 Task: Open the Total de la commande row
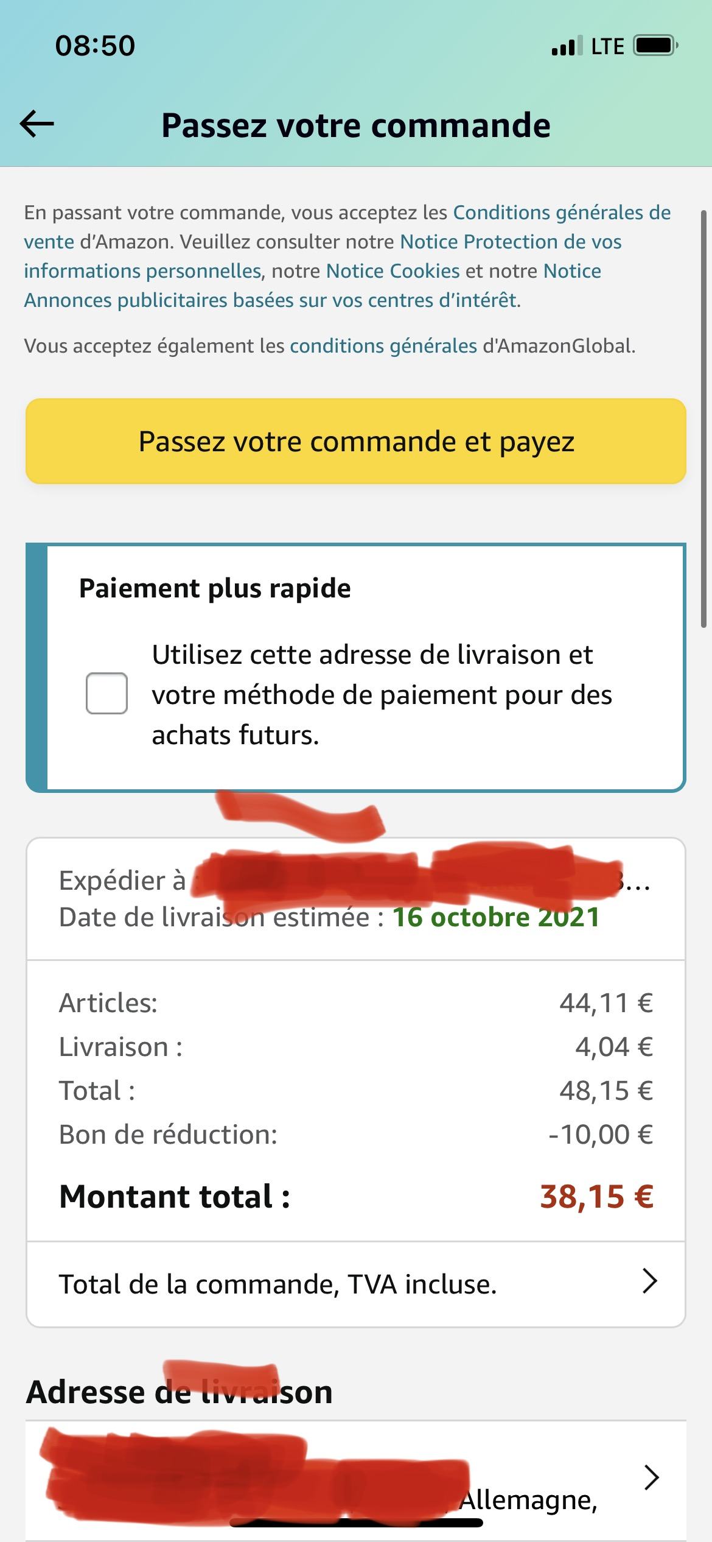(x=356, y=1284)
